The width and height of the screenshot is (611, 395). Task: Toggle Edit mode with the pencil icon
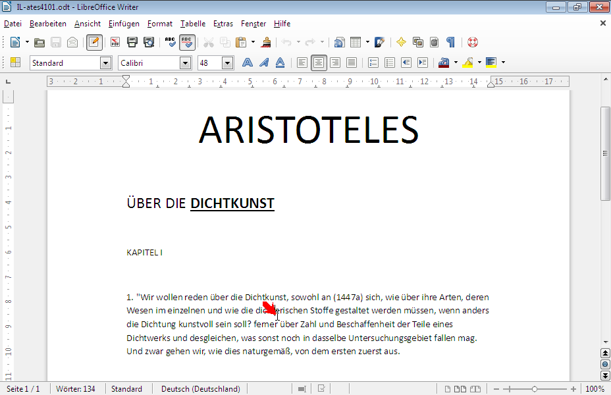click(x=94, y=42)
